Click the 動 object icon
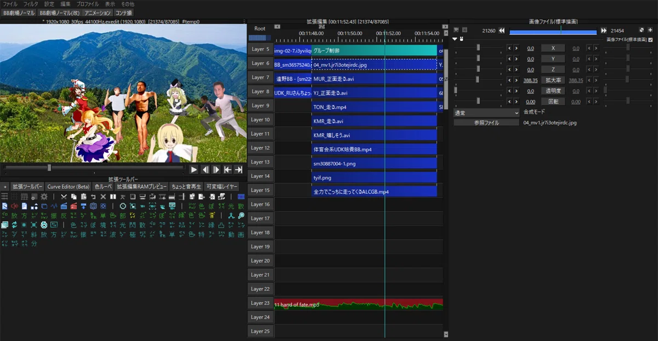 231,234
